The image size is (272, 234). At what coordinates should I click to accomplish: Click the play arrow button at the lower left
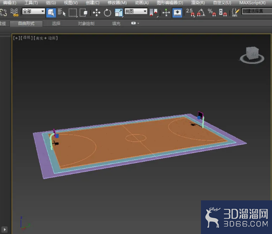pos(5,229)
